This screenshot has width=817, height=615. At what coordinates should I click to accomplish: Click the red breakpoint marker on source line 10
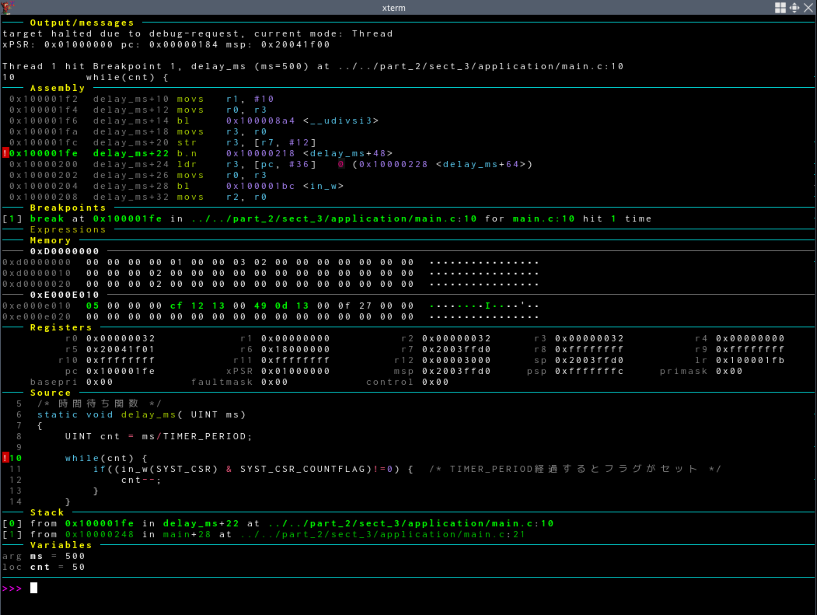click(5, 459)
